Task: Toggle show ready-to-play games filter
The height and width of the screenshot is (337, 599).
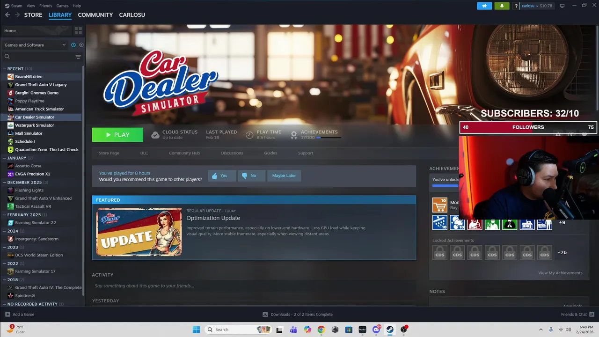Action: tap(81, 45)
